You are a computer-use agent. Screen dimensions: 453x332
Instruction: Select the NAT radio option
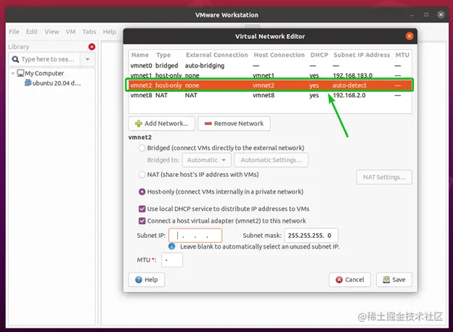[142, 175]
